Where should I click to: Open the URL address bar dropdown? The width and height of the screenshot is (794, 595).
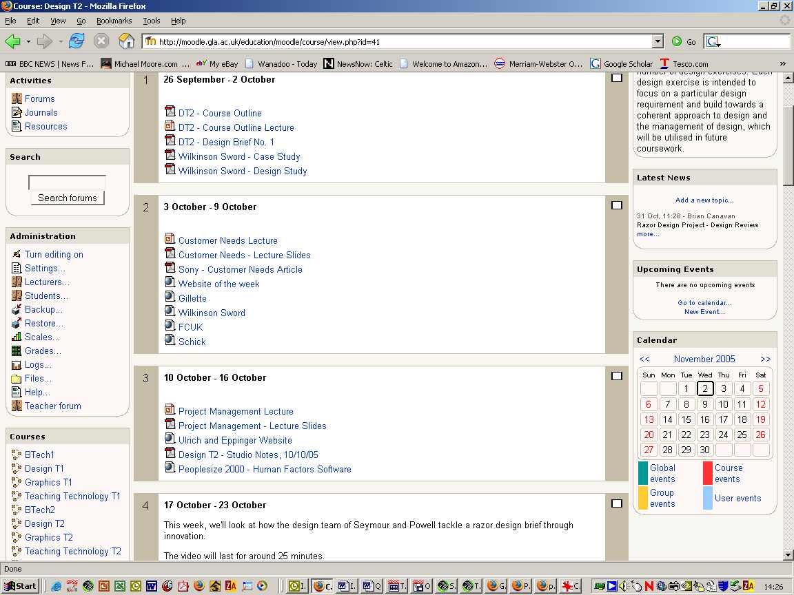pos(658,41)
